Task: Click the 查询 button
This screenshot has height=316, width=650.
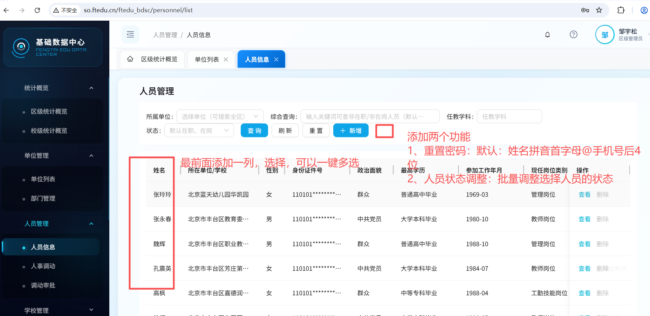Action: coord(254,130)
